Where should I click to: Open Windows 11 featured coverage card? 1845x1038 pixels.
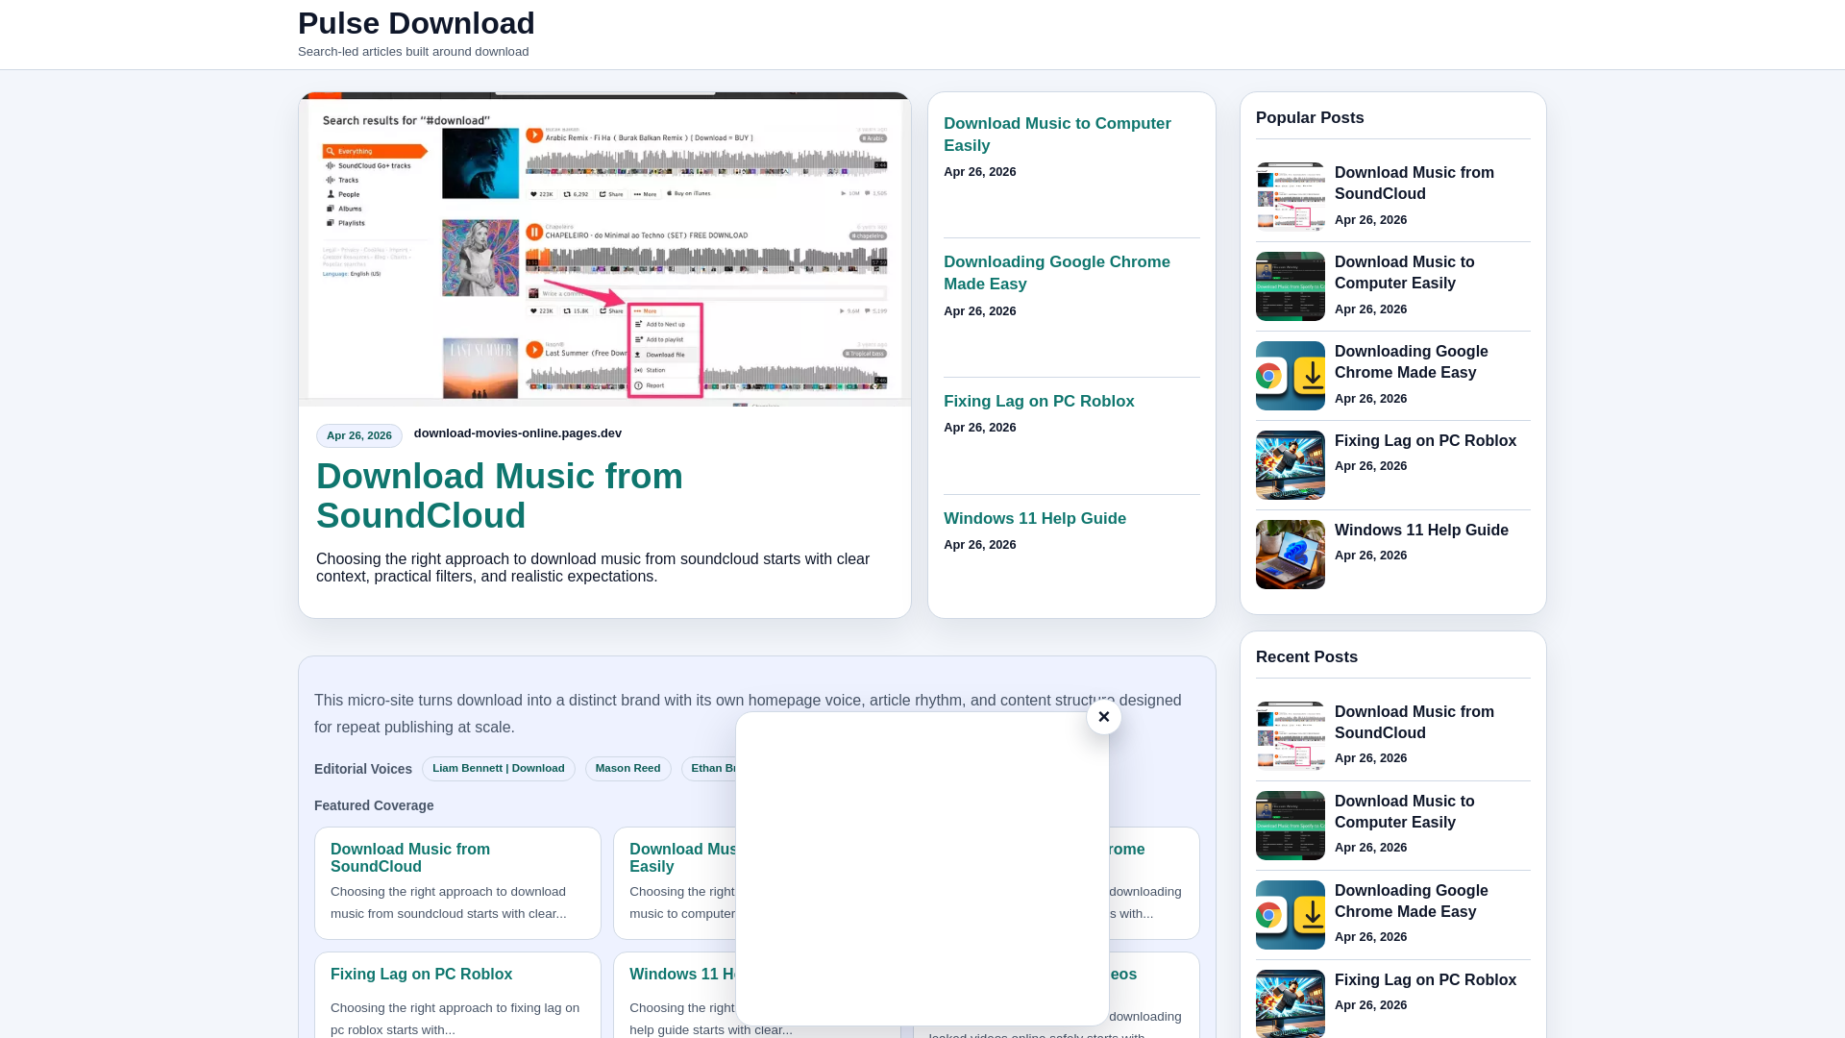click(675, 996)
